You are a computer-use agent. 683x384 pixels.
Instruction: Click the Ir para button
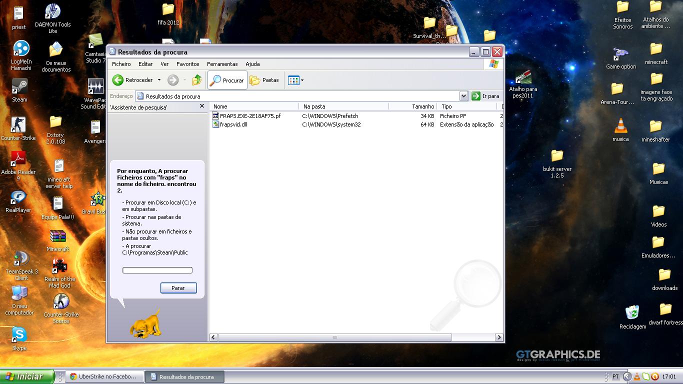coord(485,96)
